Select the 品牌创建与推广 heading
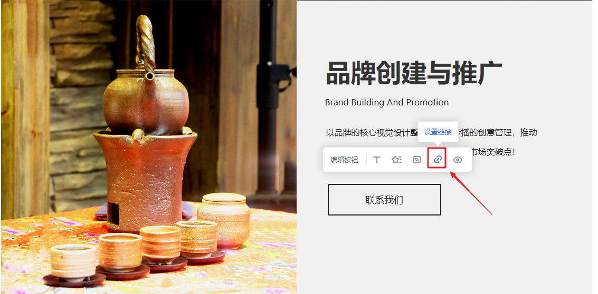The image size is (598, 294). click(414, 74)
